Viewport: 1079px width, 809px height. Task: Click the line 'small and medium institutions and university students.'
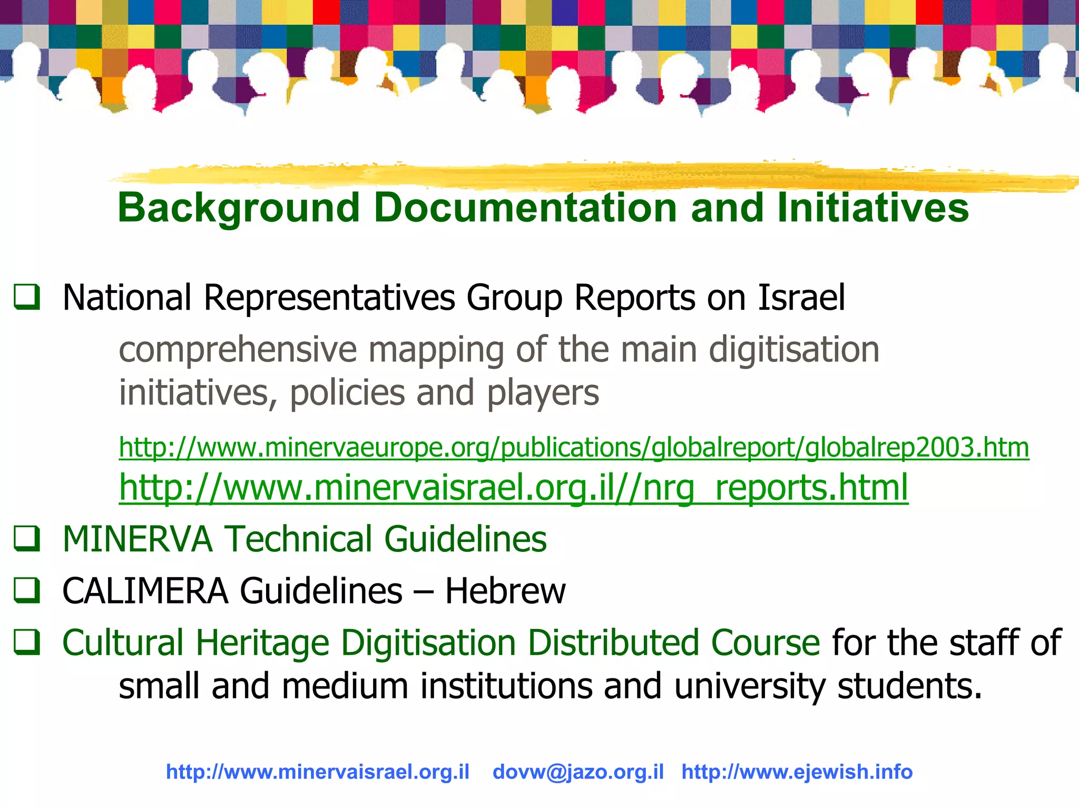click(551, 687)
